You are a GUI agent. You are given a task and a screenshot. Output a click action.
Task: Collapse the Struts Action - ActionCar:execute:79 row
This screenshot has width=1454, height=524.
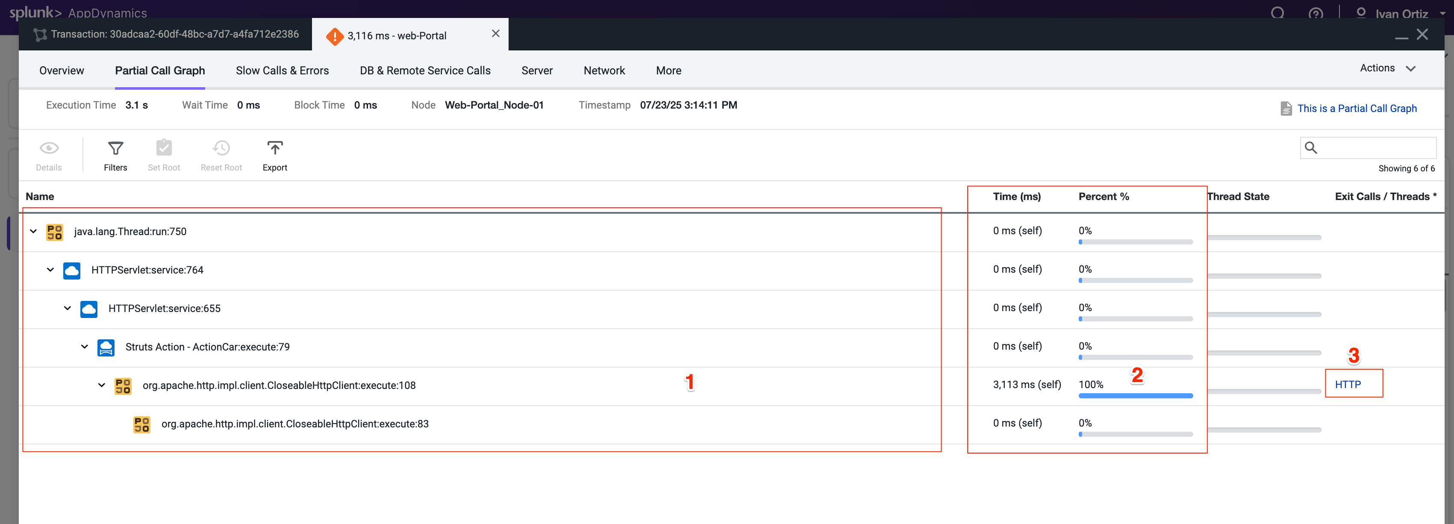84,346
